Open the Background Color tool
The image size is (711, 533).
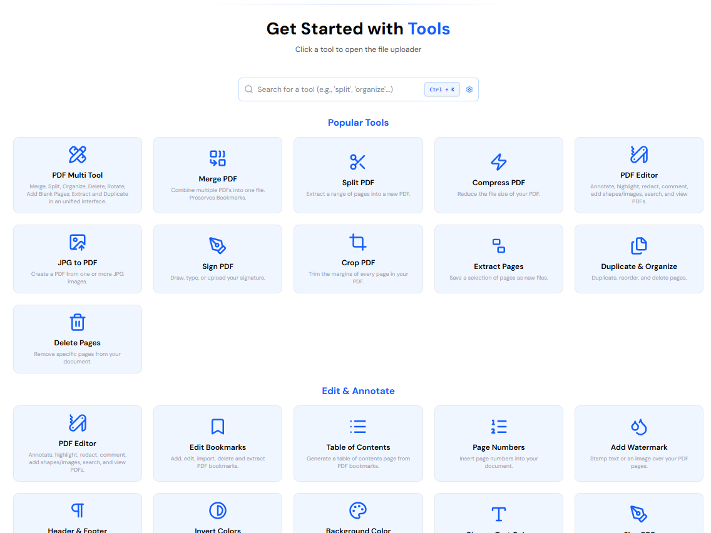click(x=358, y=516)
